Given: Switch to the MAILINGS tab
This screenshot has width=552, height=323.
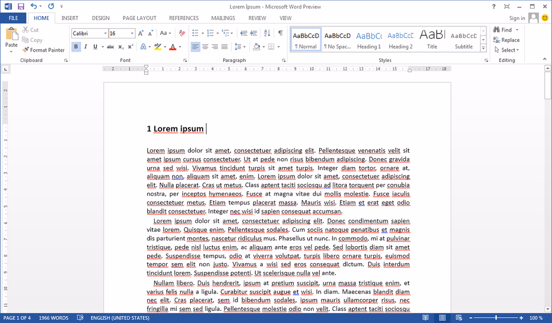Looking at the screenshot, I should pyautogui.click(x=223, y=18).
